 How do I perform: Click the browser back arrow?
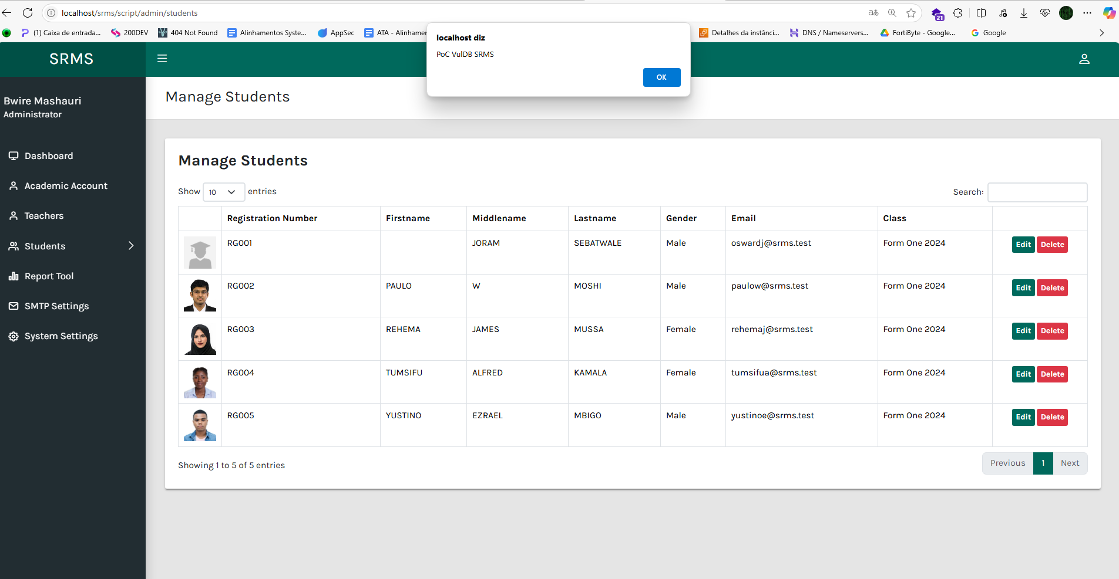(7, 13)
